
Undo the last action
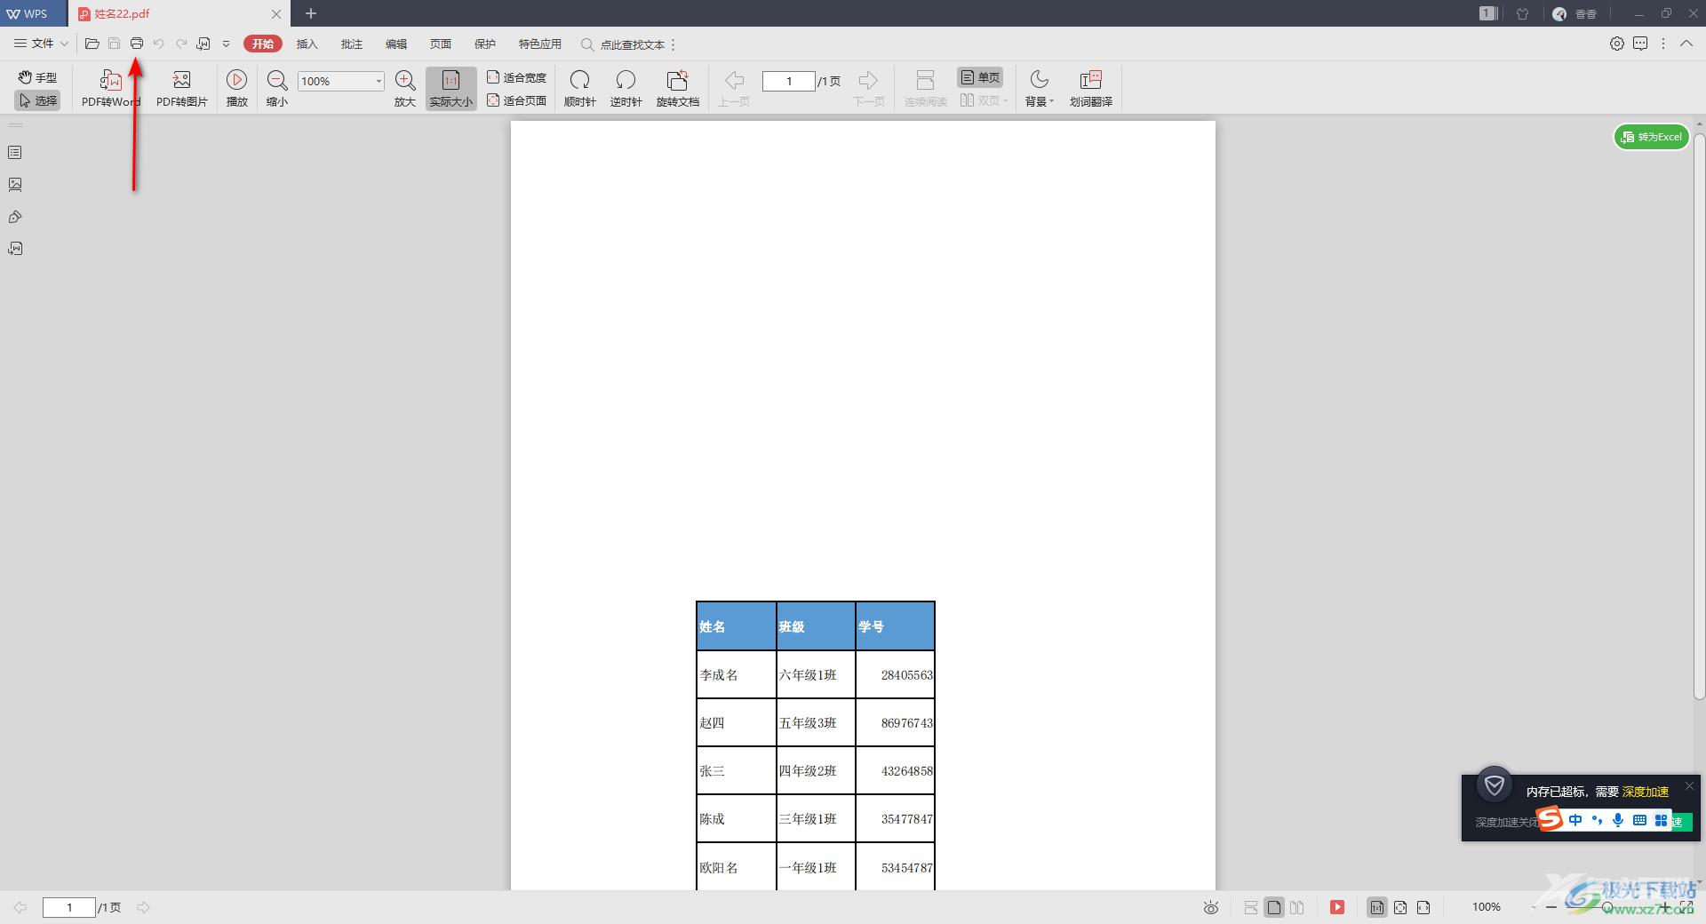click(159, 44)
